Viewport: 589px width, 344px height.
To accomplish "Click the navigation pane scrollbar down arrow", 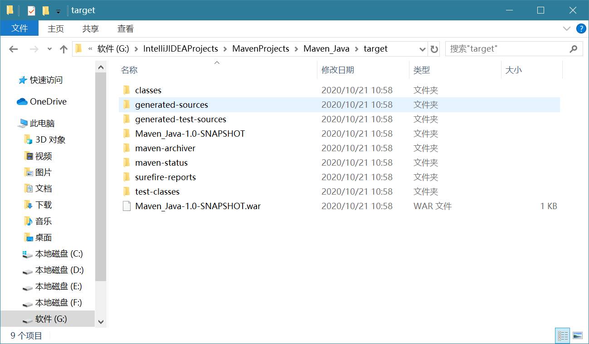I will tap(101, 322).
